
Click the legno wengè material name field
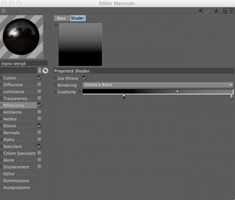[x=23, y=63]
